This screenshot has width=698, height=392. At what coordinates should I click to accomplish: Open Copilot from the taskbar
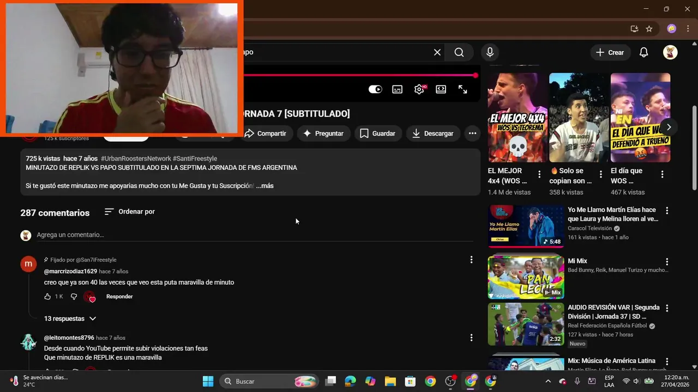point(370,381)
